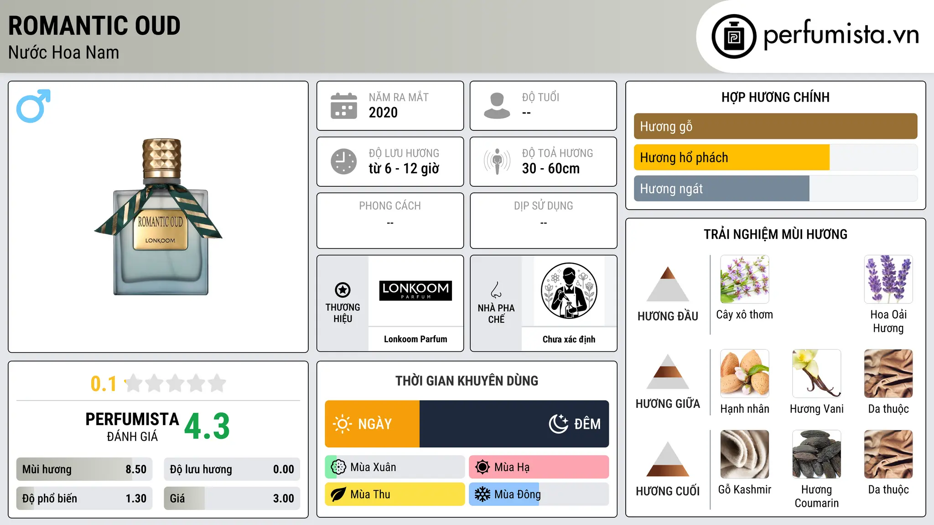Screen dimensions: 934x525
Task: Click the perfumer illustration above Chưa xác định
Action: click(x=569, y=291)
